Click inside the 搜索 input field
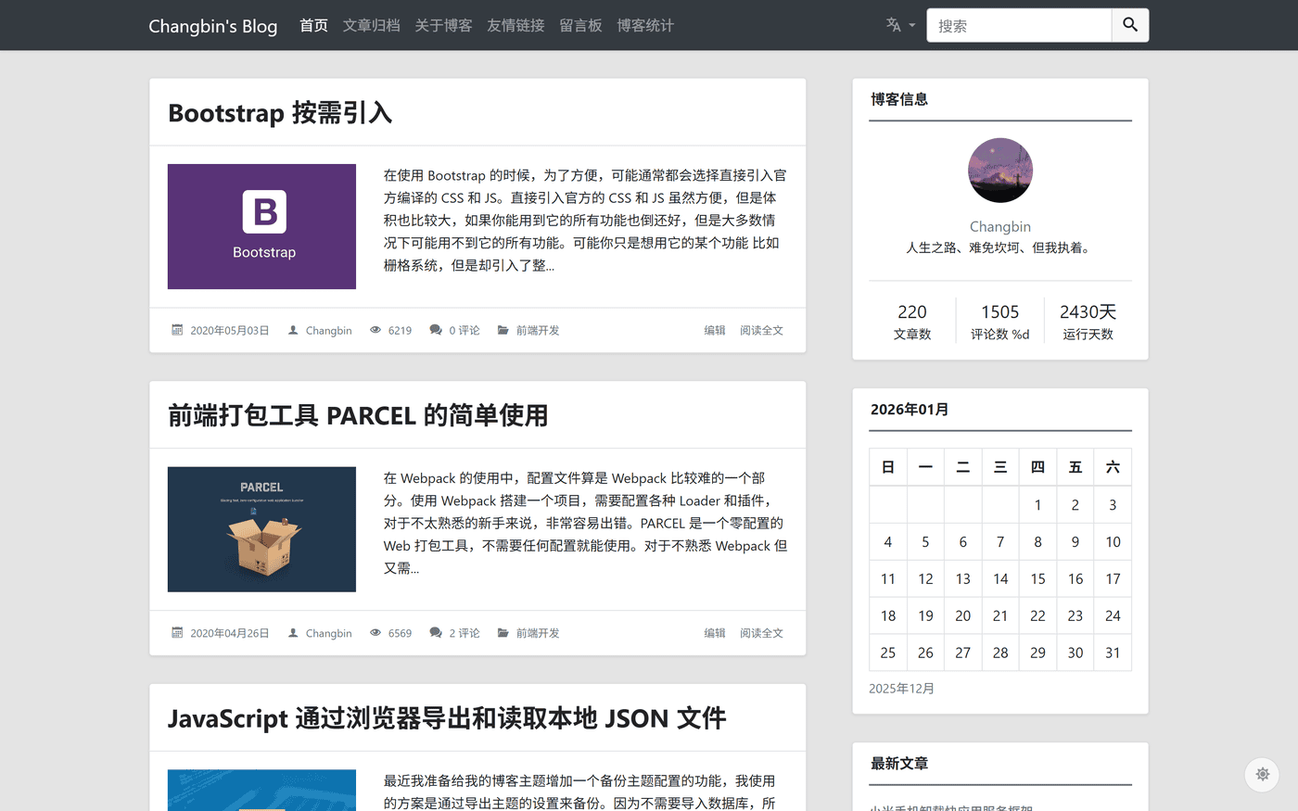Screen dimensions: 1298x811 pos(1018,25)
